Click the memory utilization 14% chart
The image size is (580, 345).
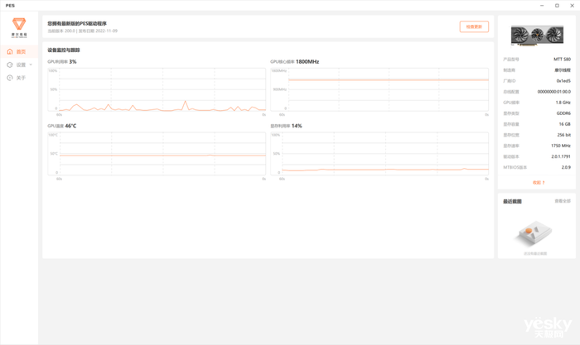click(x=379, y=154)
